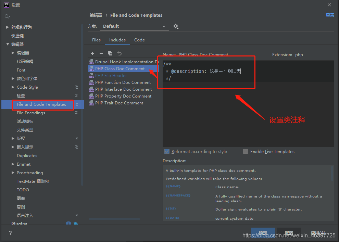The image size is (339, 242).
Task: Click the description panel vertical scrollbar
Action: 332,173
